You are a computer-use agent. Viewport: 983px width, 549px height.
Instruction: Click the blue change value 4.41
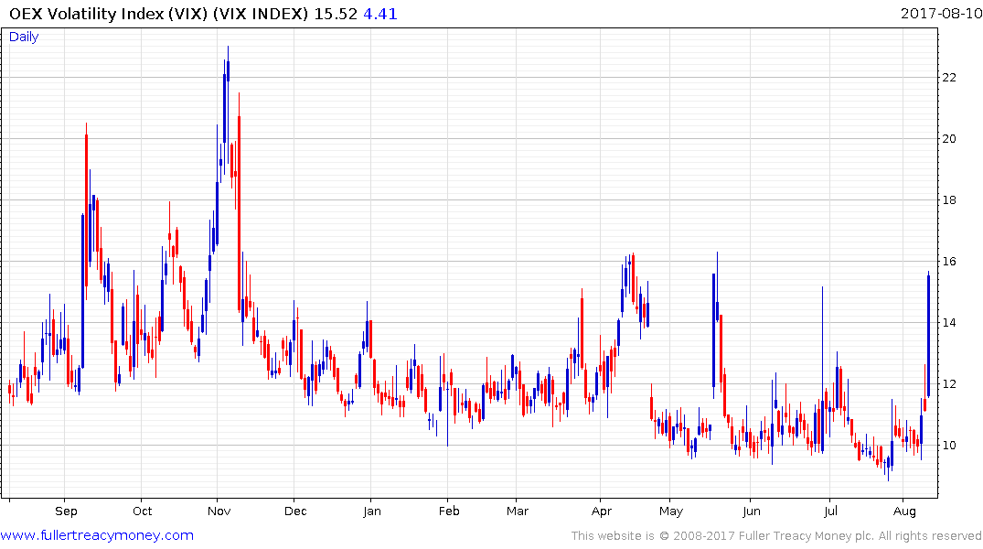tap(379, 14)
